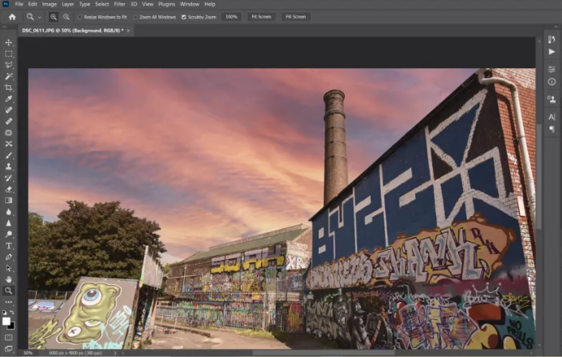Screen dimensions: 562x357
Task: Go to the Home screen icon
Action: 12,16
